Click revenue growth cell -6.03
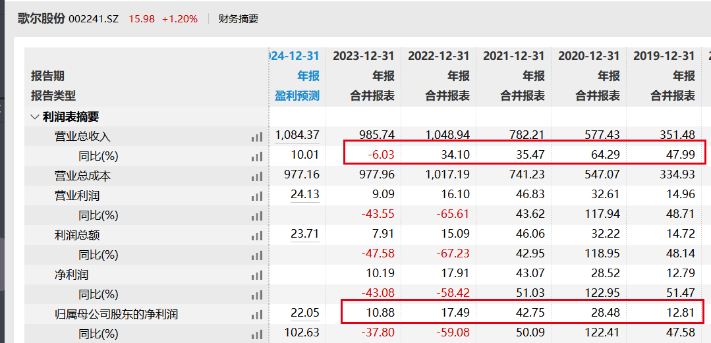 382,155
